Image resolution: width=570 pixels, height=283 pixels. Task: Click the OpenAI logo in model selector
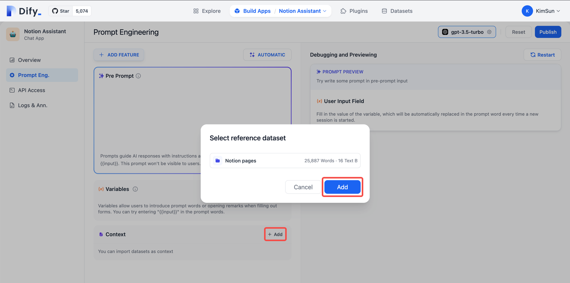point(445,32)
